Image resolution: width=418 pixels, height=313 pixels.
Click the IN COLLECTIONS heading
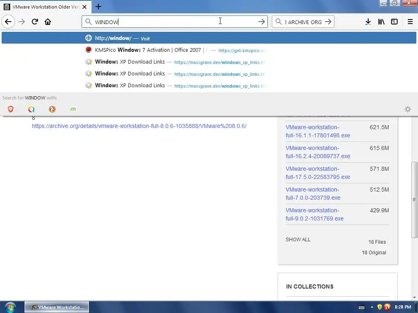tap(310, 287)
